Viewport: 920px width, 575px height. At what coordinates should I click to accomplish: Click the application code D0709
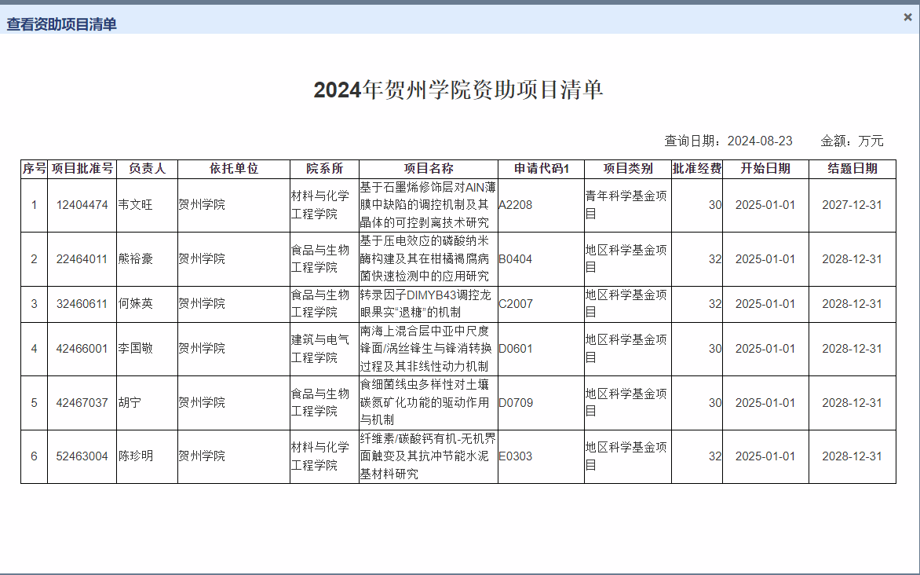516,403
